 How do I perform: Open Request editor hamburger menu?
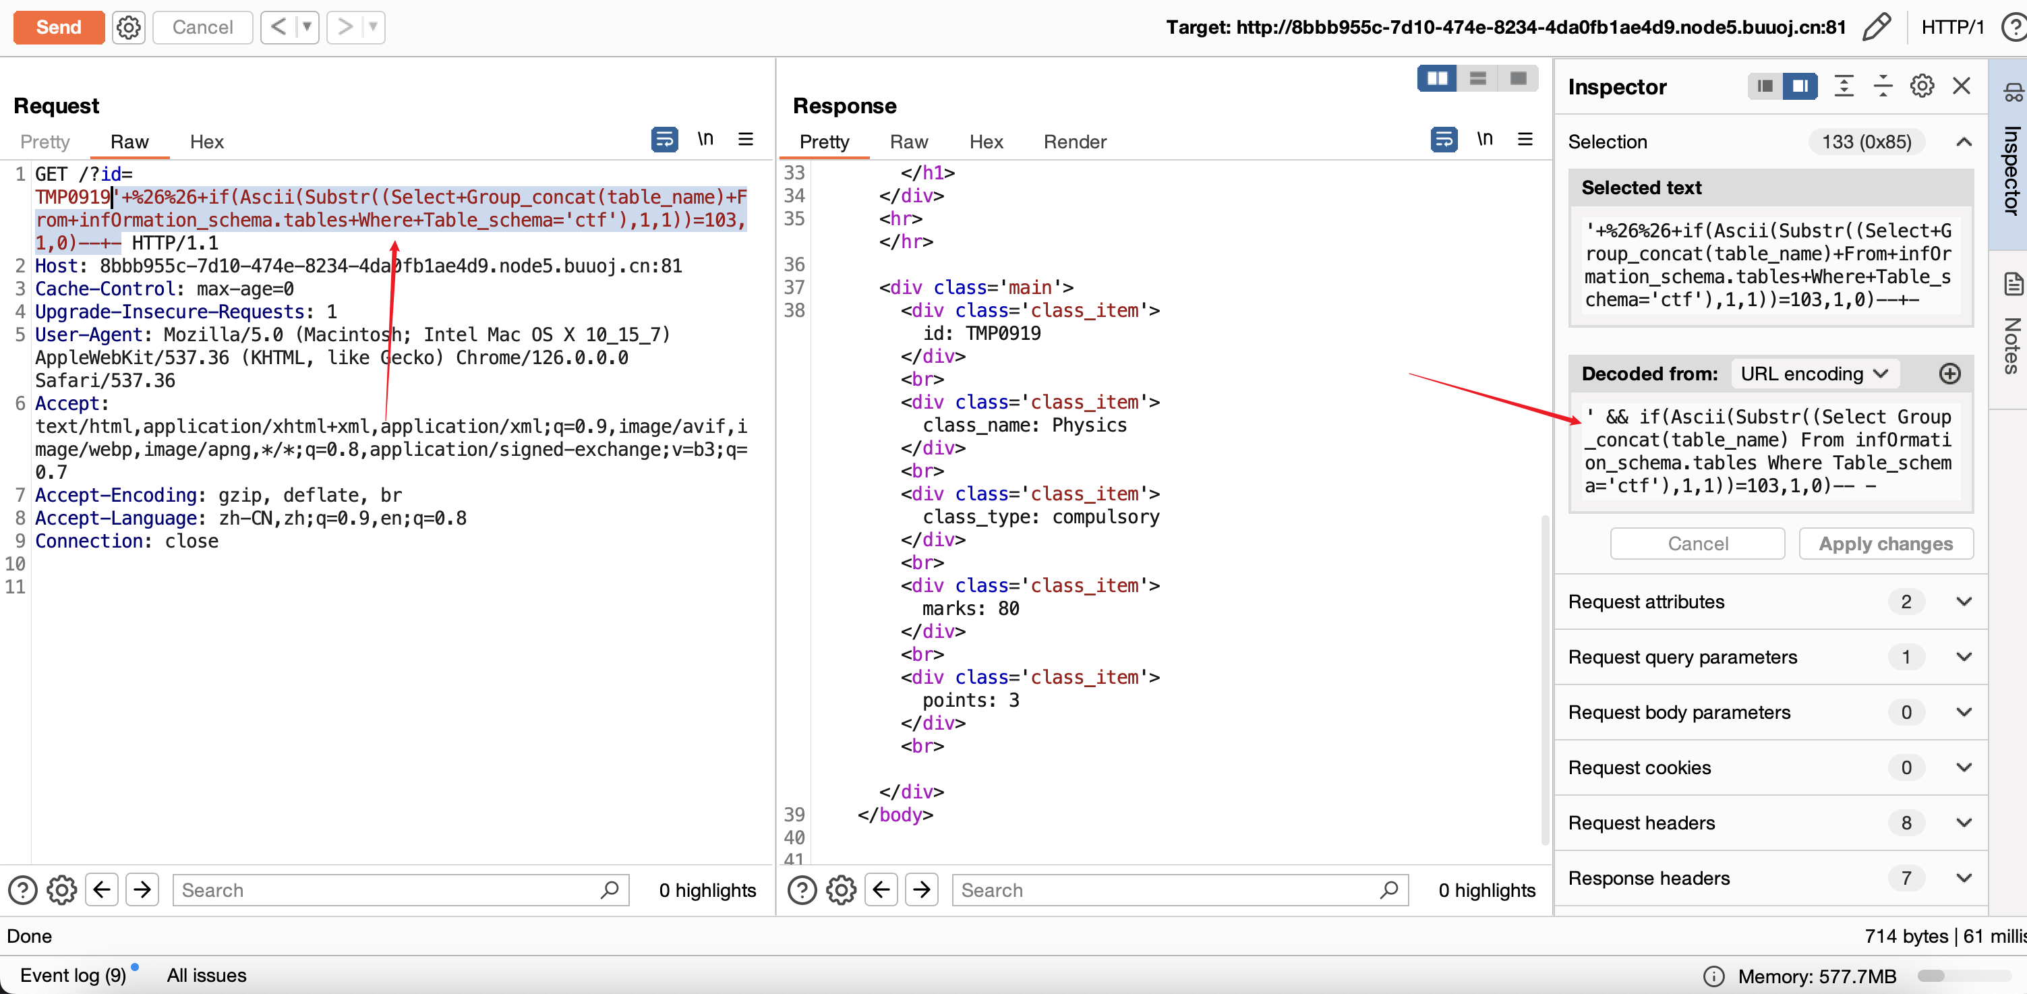coord(746,140)
